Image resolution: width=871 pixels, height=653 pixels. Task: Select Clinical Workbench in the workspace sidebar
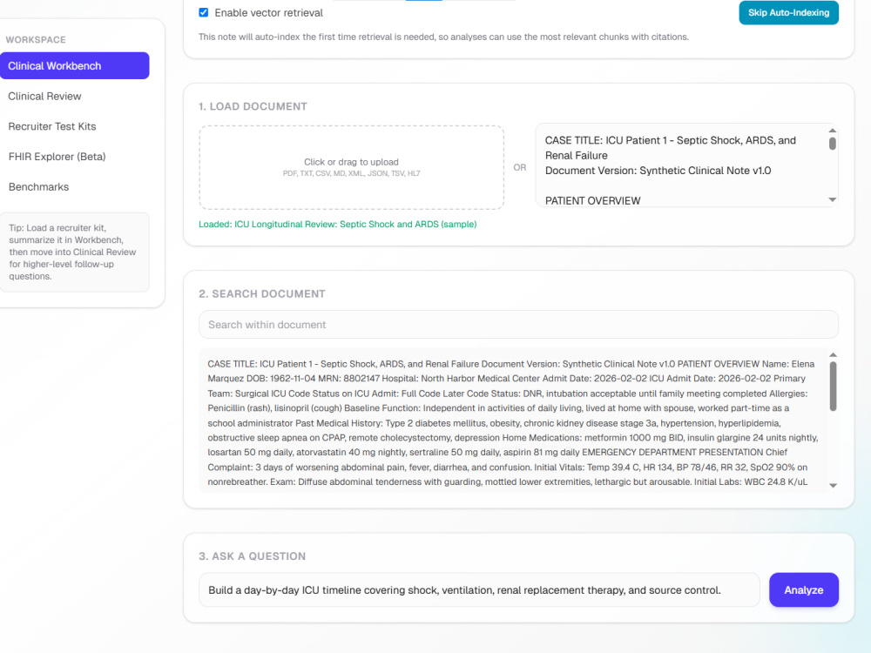[74, 65]
